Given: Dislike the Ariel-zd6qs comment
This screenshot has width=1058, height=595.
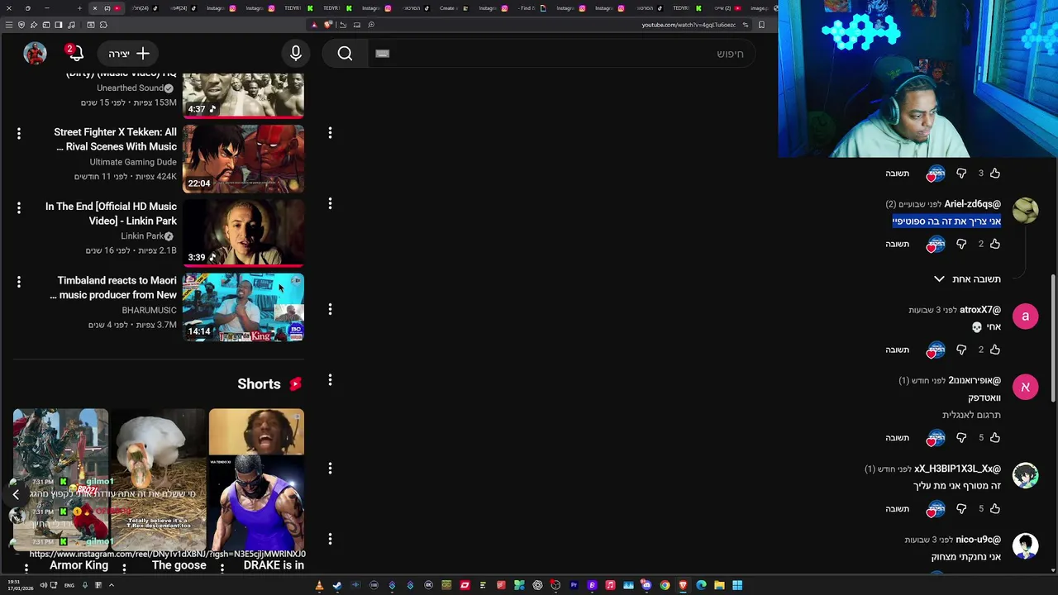Looking at the screenshot, I should pos(961,244).
